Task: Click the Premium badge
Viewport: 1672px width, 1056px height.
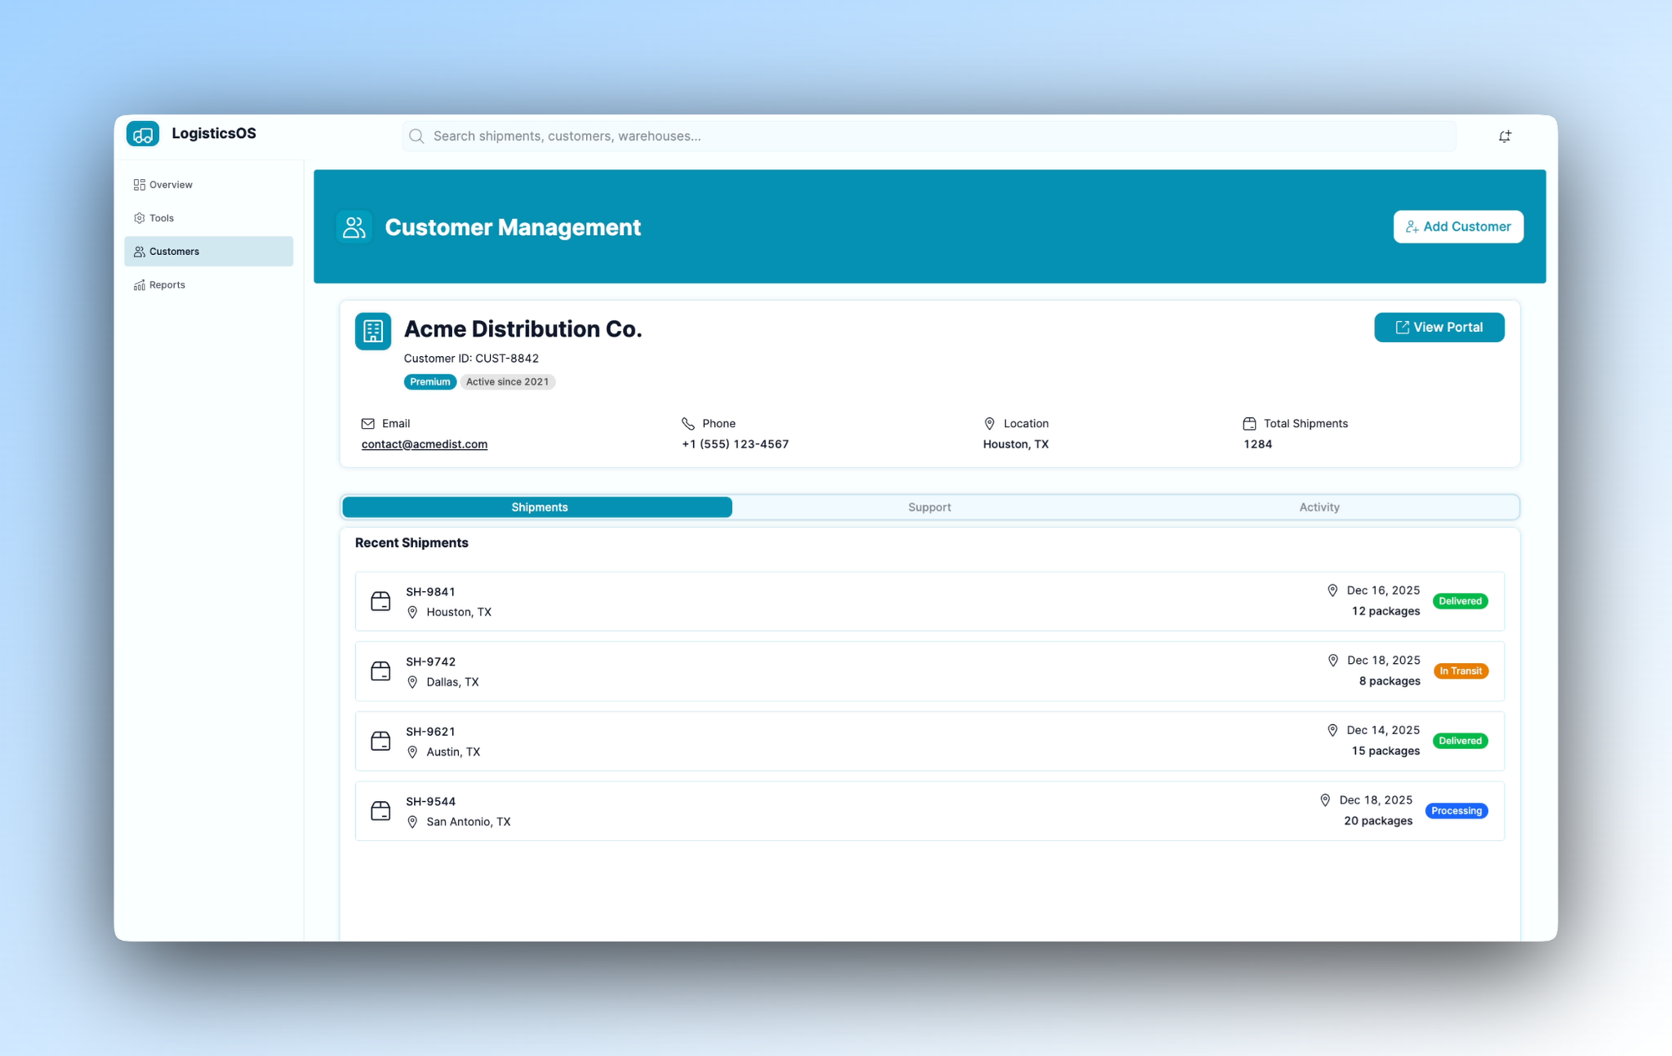Action: [x=430, y=381]
